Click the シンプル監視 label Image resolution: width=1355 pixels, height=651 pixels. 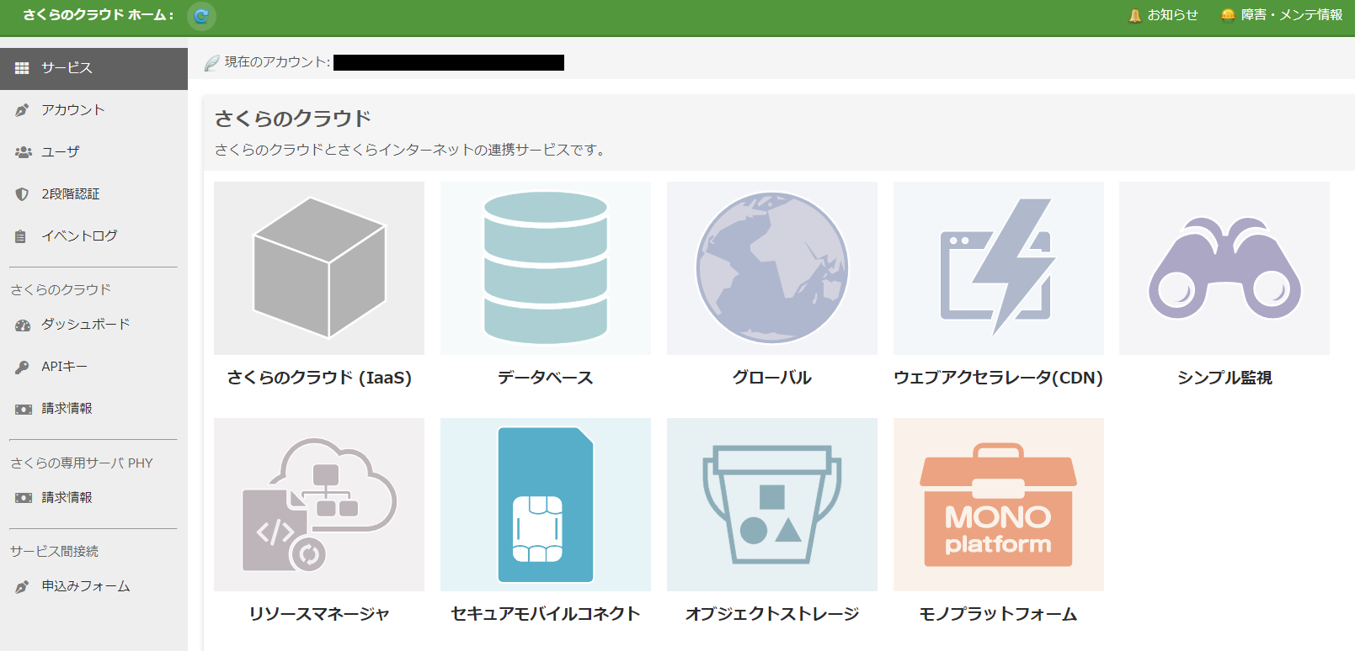point(1224,378)
